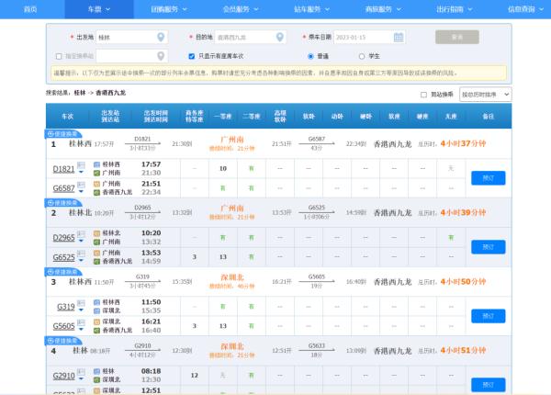Click the 便捷换乘 badge above route 4

(x=63, y=341)
